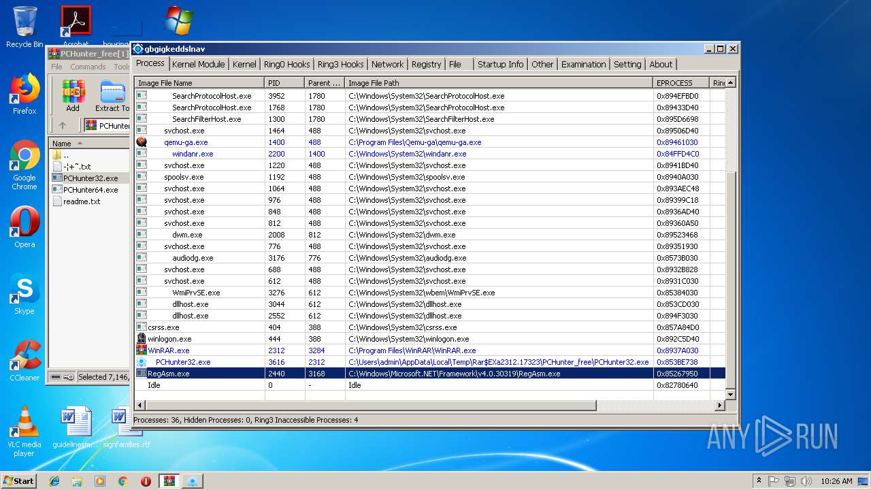Open the Acrobat desktop shortcut
This screenshot has height=490, width=871.
tap(76, 26)
